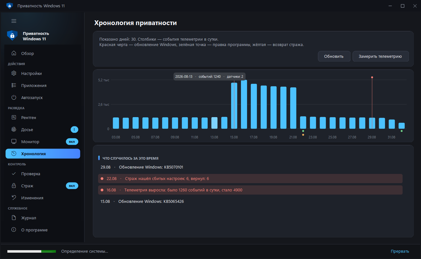Screen dimensions: 421x259
Task: Click the row Страж нашёл сбитых настроек: 6
Action: pyautogui.click(x=251, y=178)
